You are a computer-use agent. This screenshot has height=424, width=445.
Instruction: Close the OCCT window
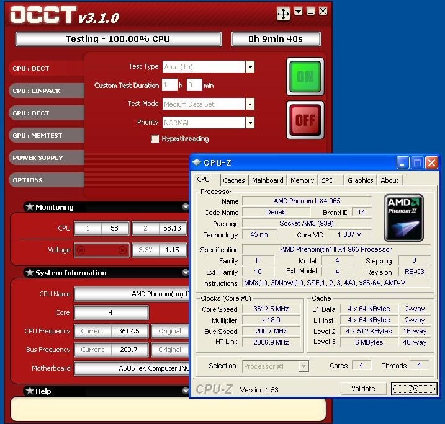[323, 11]
